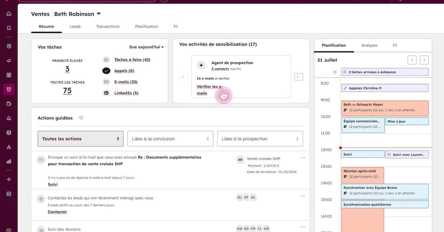Open the Fil tab in right panel
The width and height of the screenshot is (444, 232).
395,45
